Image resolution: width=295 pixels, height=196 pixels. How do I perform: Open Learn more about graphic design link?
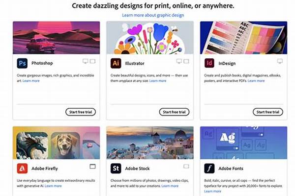[153, 15]
